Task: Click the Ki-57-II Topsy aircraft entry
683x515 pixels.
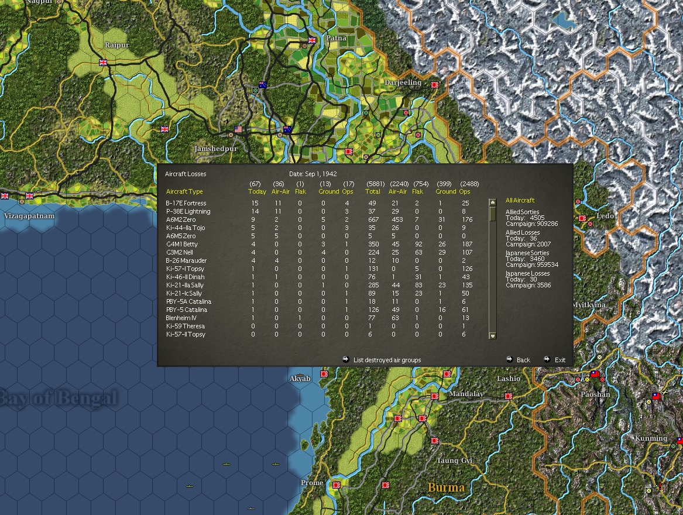Action: pyautogui.click(x=186, y=334)
